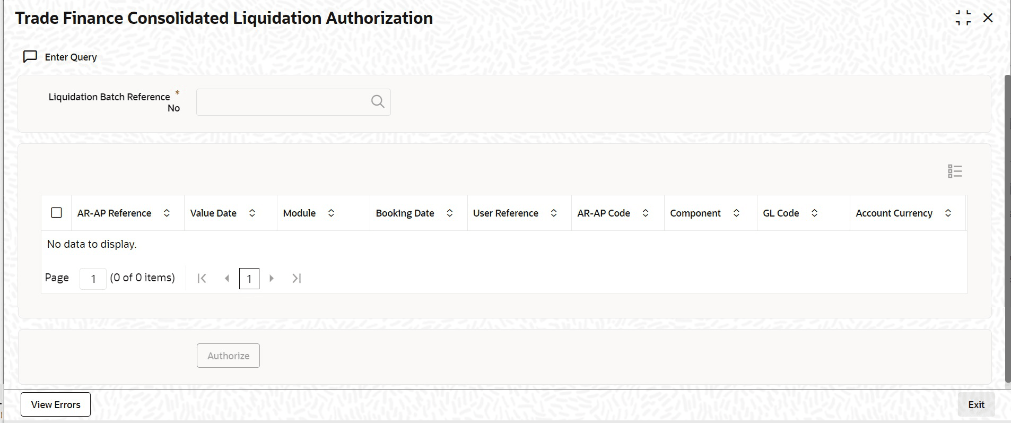Click the Value Date sort chevrons
Image resolution: width=1011 pixels, height=423 pixels.
[252, 213]
